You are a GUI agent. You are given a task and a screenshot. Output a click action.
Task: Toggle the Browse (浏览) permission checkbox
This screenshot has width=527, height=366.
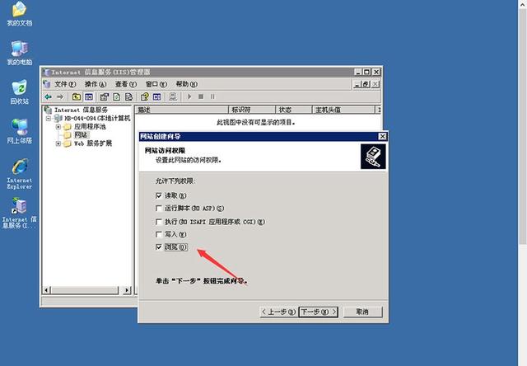pos(159,247)
